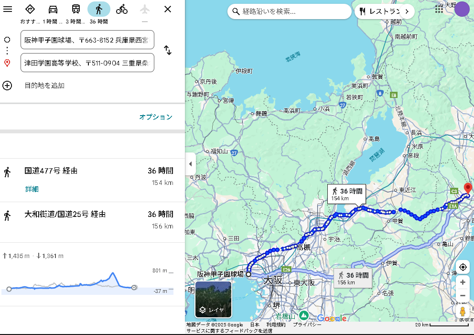The width and height of the screenshot is (474, 335).
Task: Click the 大阪 city label on map
Action: pyautogui.click(x=273, y=280)
